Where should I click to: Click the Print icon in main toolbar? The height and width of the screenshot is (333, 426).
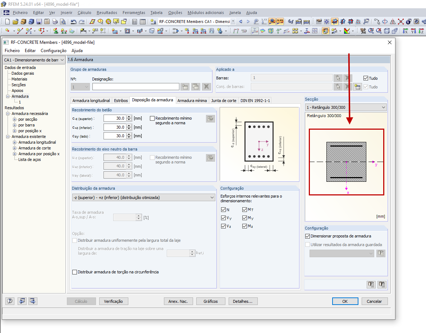55,22
